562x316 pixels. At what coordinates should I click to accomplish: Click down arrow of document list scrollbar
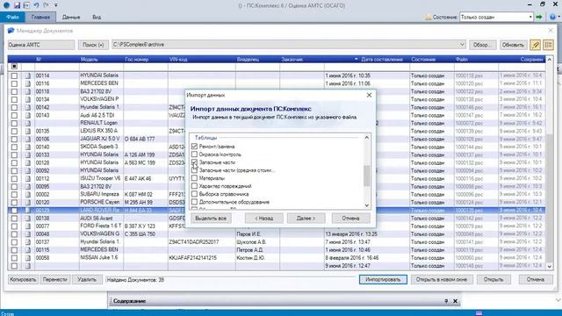click(x=549, y=266)
